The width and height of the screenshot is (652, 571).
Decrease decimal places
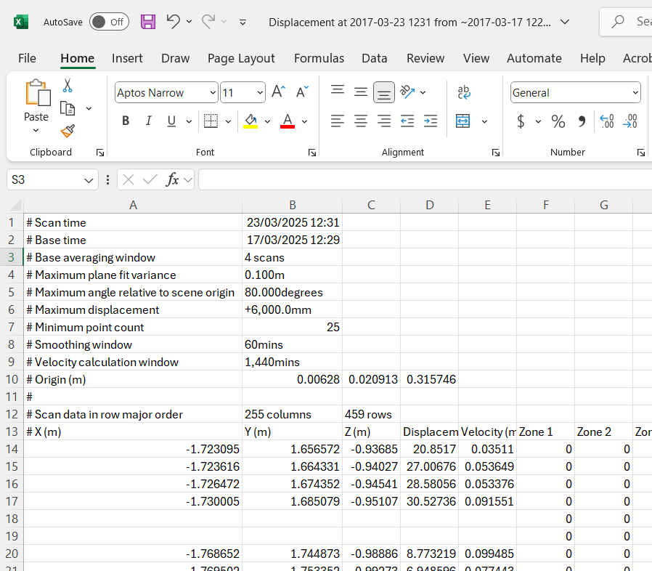tap(630, 121)
